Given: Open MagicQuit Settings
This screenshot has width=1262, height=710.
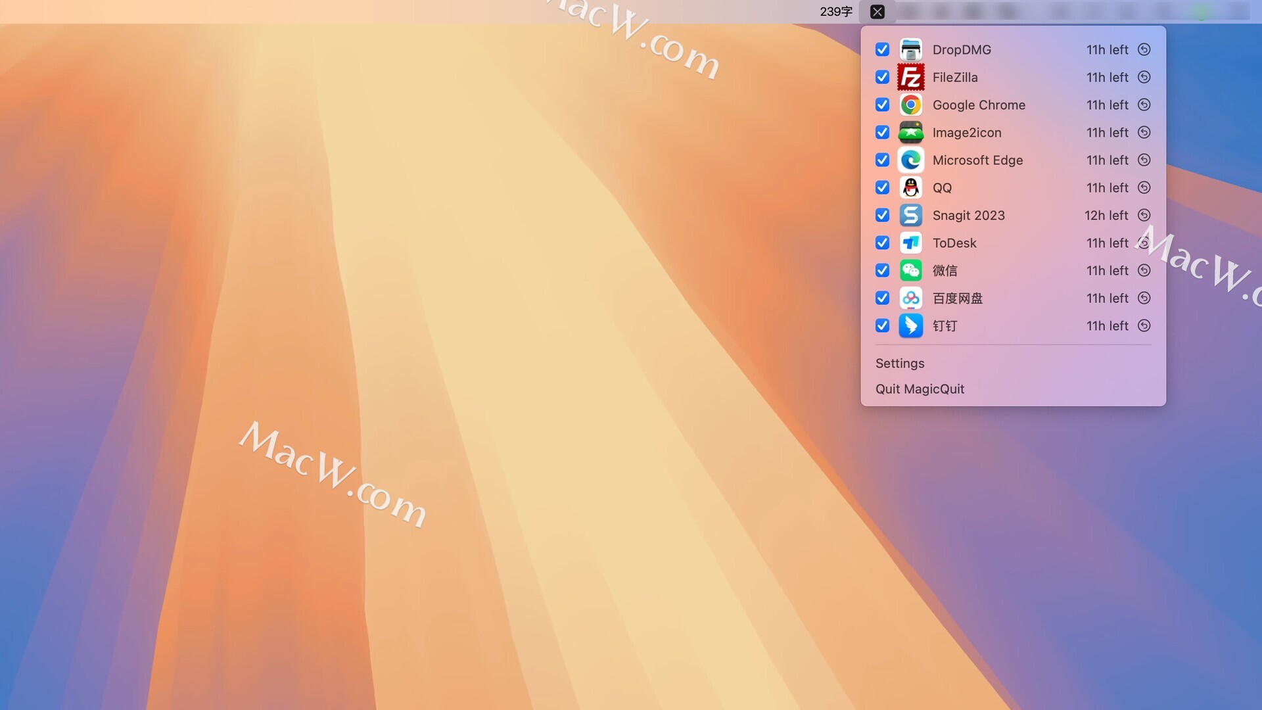Looking at the screenshot, I should tap(899, 364).
